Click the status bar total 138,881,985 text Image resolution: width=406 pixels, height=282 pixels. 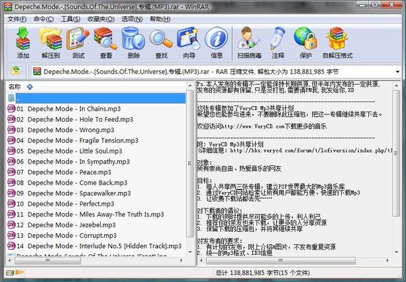tap(263, 273)
